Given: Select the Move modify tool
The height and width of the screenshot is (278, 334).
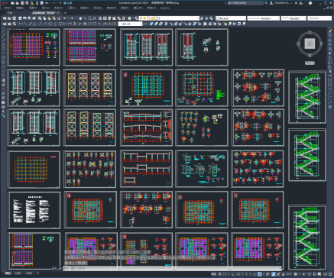Looking at the screenshot, I should 330,53.
